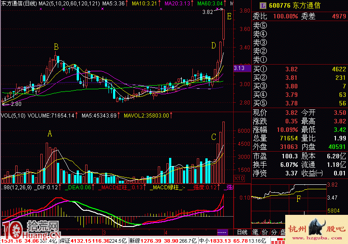This screenshot has height=244, width=348.
Task: Click the 3.82 high price label on the candlestick chart
Action: click(208, 12)
